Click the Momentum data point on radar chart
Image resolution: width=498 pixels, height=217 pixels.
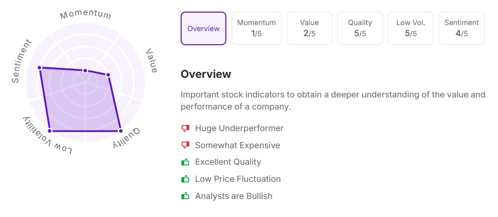tap(85, 71)
